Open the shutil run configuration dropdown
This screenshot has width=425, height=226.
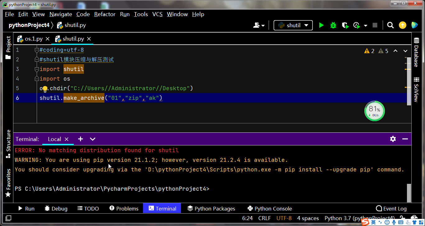point(293,25)
